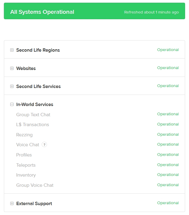The width and height of the screenshot is (189, 215).
Task: Select the Voice Chat component label
Action: point(28,145)
